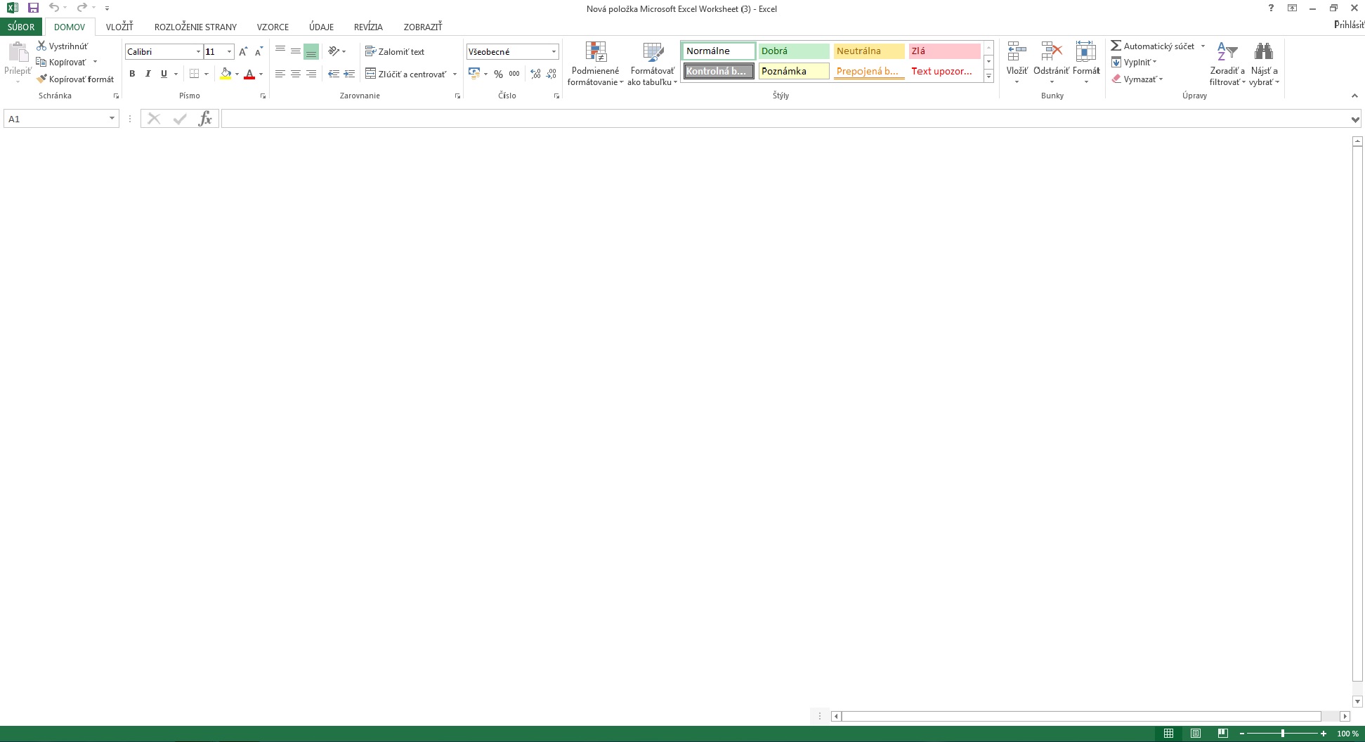Click the Format Painter (Kopírovať formát) icon

(42, 79)
